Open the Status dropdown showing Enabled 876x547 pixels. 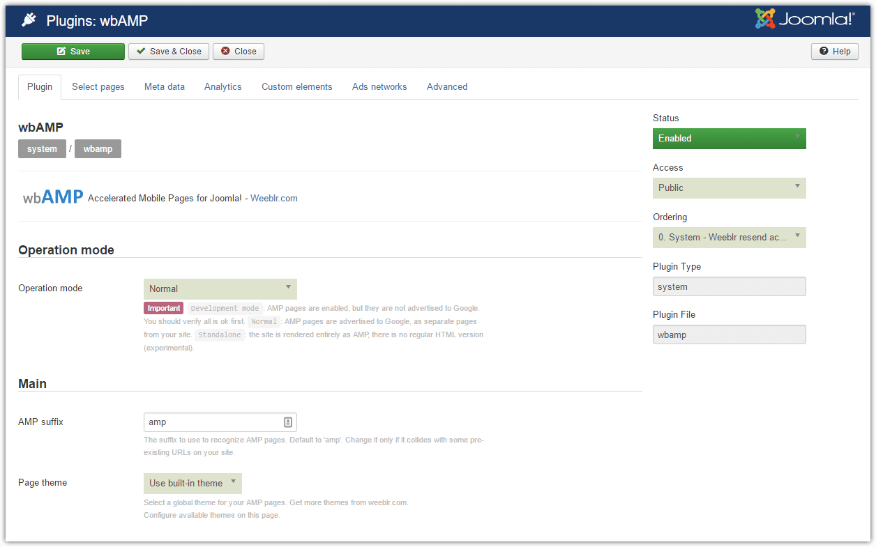[730, 139]
